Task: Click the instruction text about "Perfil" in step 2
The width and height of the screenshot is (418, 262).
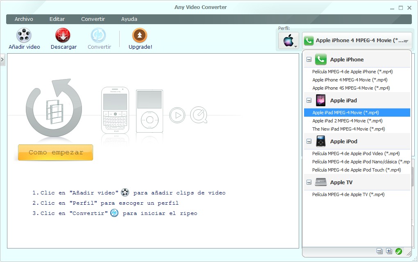Action: click(x=106, y=203)
